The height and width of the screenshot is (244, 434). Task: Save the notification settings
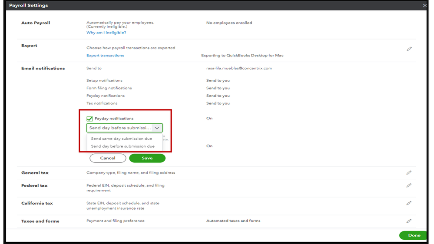pos(147,158)
